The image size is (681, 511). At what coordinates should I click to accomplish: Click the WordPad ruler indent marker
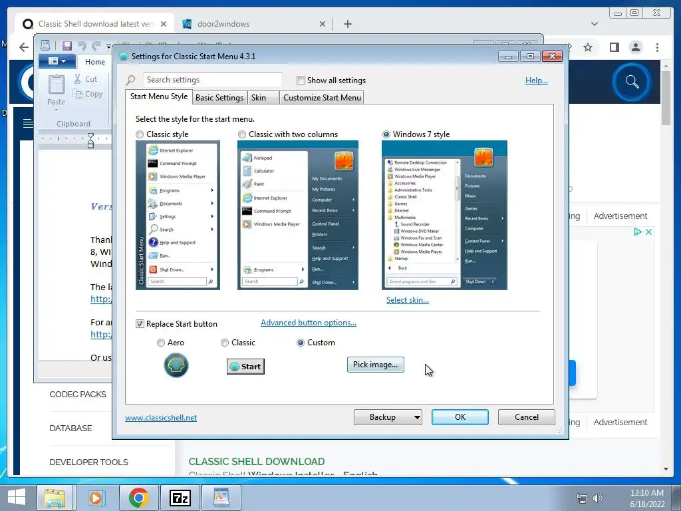point(90,140)
